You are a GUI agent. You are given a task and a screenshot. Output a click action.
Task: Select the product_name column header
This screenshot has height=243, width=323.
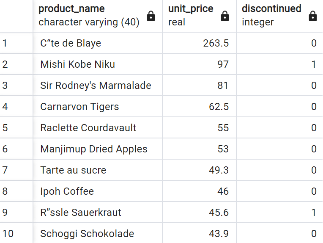[98, 16]
